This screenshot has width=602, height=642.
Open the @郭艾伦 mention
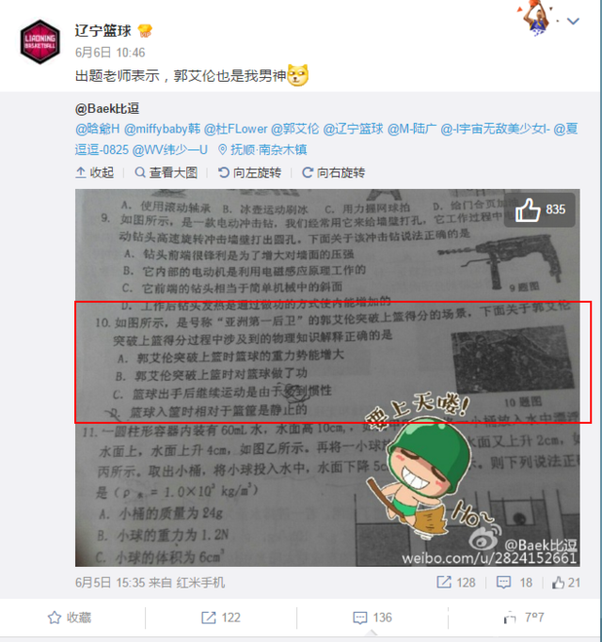[x=295, y=129]
